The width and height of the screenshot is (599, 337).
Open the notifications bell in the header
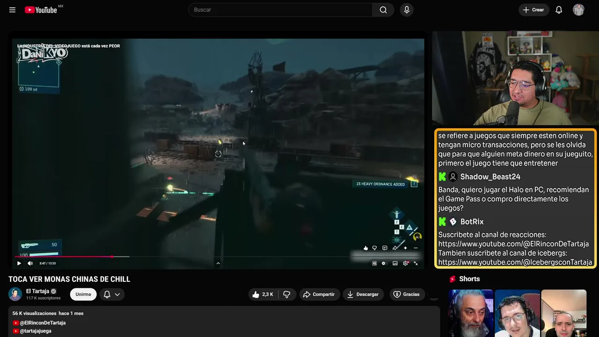point(559,10)
